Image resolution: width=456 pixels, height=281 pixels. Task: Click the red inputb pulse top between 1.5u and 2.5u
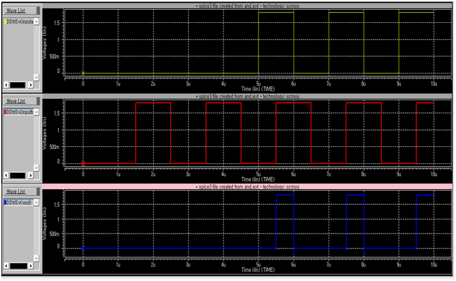153,103
